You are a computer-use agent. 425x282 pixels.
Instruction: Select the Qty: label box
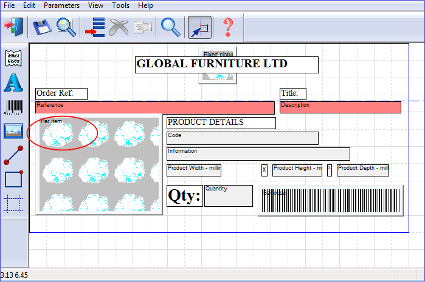185,196
